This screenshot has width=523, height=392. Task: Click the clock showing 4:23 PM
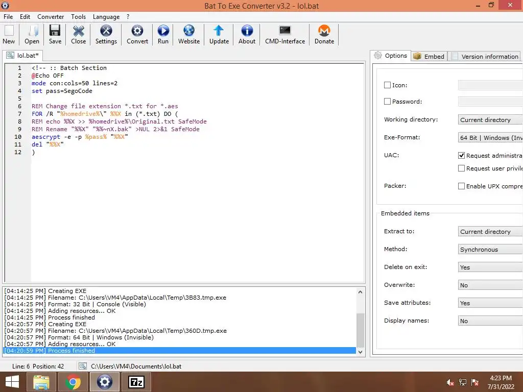point(501,378)
